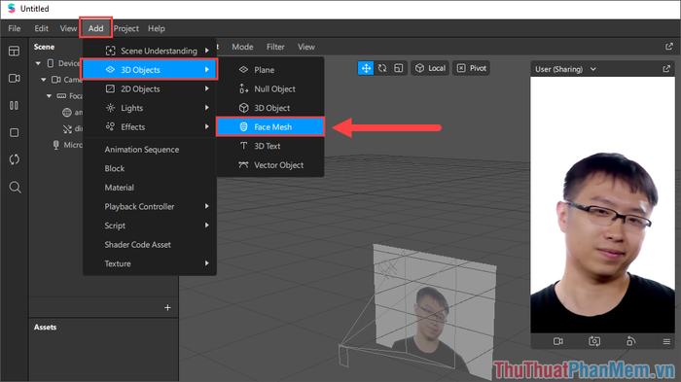Select Plane from 3D Objects
Viewport: 681px width, 382px height.
tap(270, 70)
